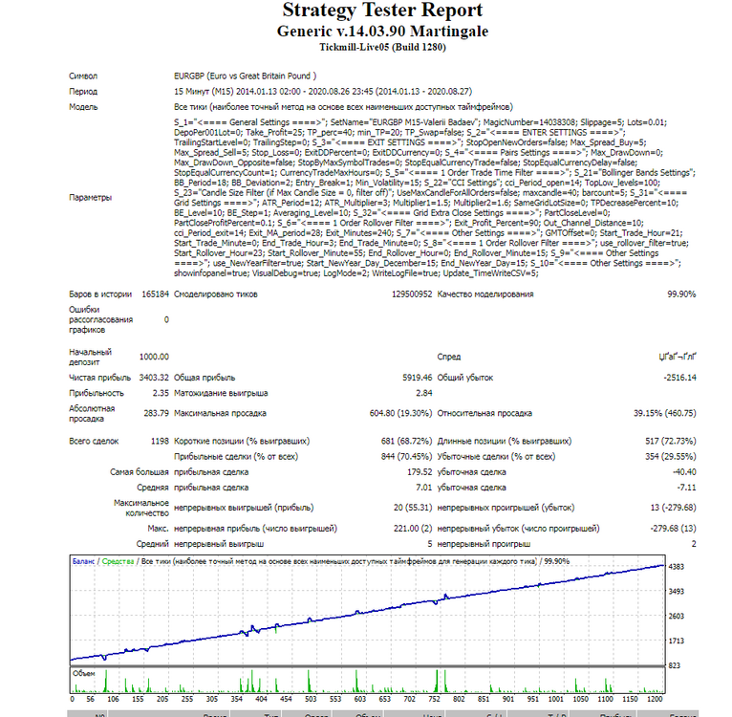Click the Период label
This screenshot has height=717, width=732.
(83, 92)
